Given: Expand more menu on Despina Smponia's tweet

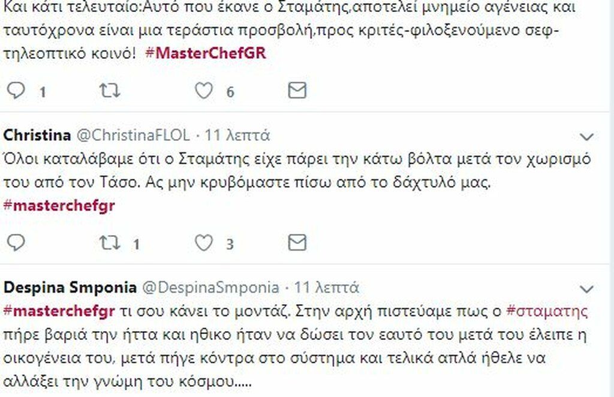Looking at the screenshot, I should point(586,289).
